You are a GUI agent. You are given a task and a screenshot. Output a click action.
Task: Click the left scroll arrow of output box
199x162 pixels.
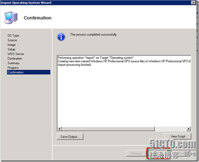coord(59,129)
